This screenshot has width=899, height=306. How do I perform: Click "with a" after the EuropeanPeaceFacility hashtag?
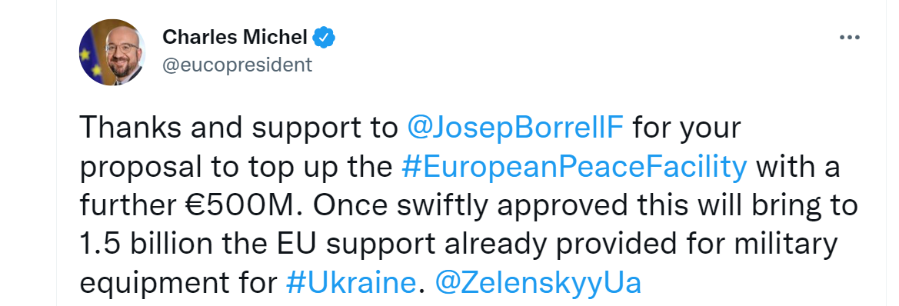point(798,168)
